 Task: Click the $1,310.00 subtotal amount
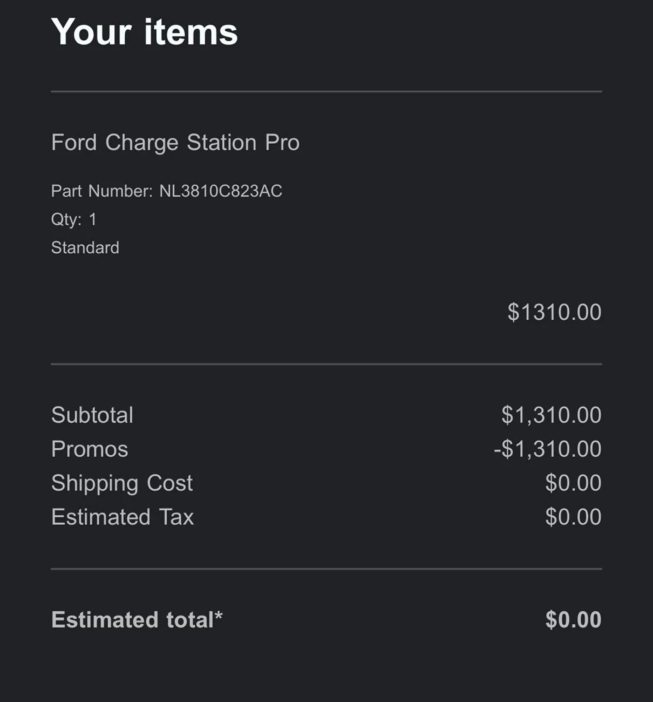coord(551,415)
